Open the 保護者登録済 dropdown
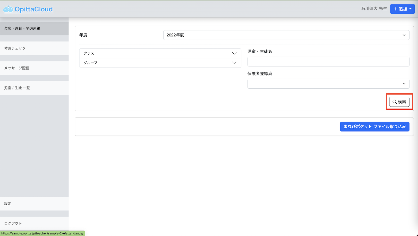The width and height of the screenshot is (418, 236). click(328, 84)
